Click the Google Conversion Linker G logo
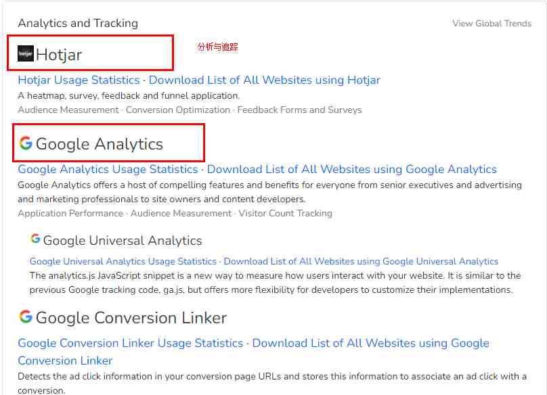Screen dimensions: 547x395 (26, 317)
